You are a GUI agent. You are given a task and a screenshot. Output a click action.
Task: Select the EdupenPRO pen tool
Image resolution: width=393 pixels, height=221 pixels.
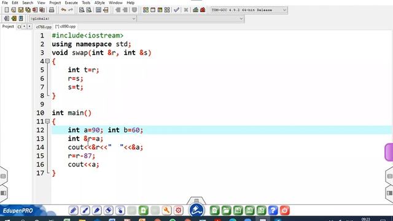tap(74, 211)
